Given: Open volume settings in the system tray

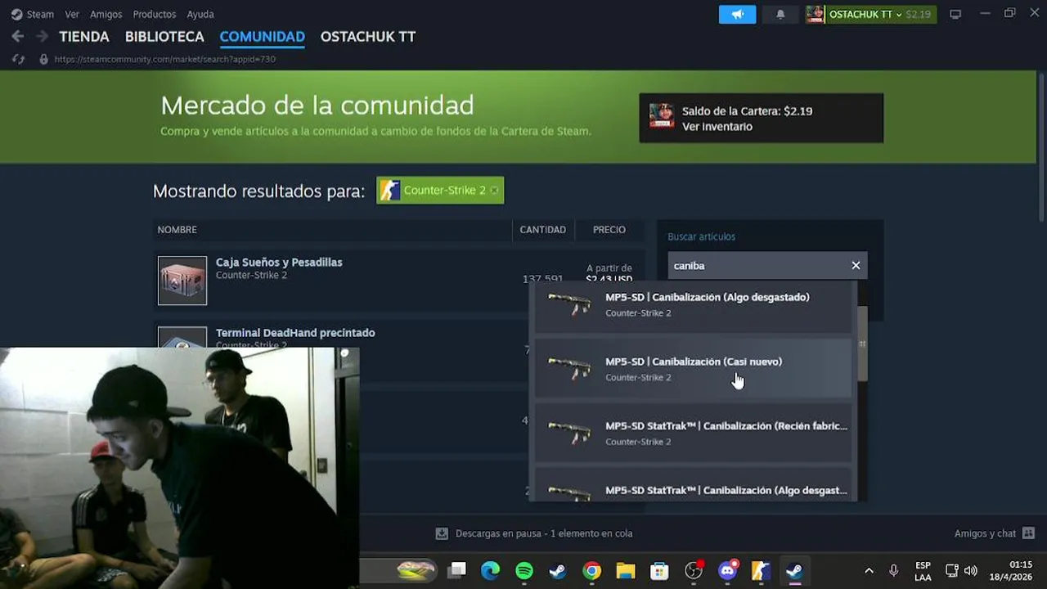Looking at the screenshot, I should click(971, 571).
